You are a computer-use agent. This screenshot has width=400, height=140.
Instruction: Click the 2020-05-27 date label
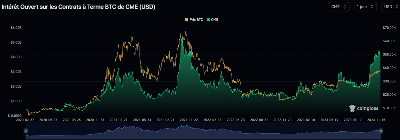coord(48,120)
